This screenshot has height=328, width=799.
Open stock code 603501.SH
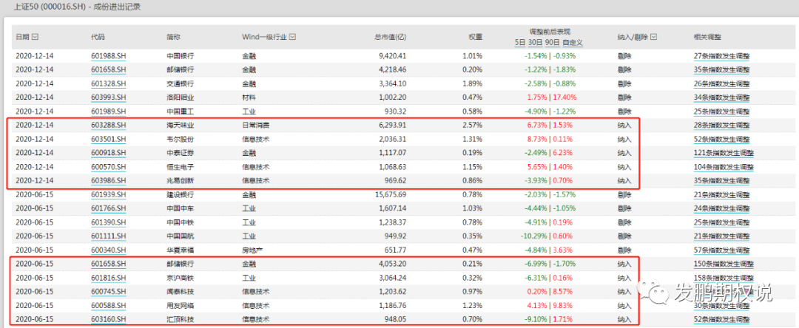[x=108, y=139]
